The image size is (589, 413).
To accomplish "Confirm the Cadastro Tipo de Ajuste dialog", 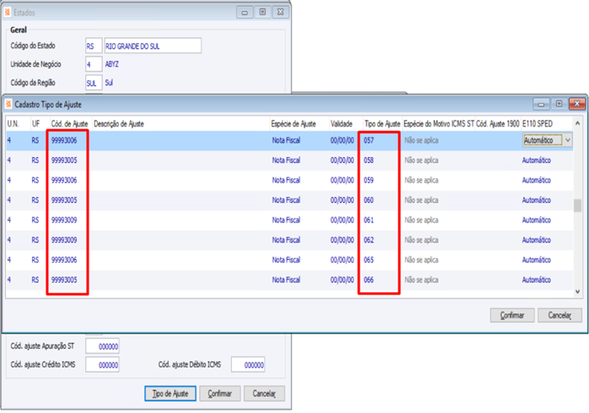I will [512, 315].
